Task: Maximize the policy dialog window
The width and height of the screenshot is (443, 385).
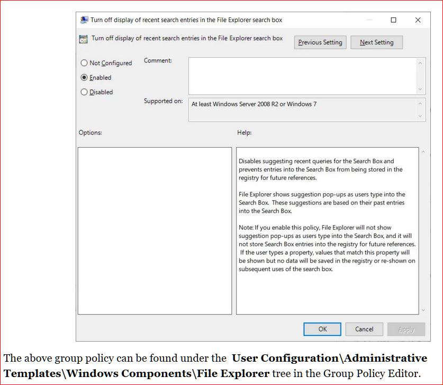Action: pyautogui.click(x=393, y=20)
